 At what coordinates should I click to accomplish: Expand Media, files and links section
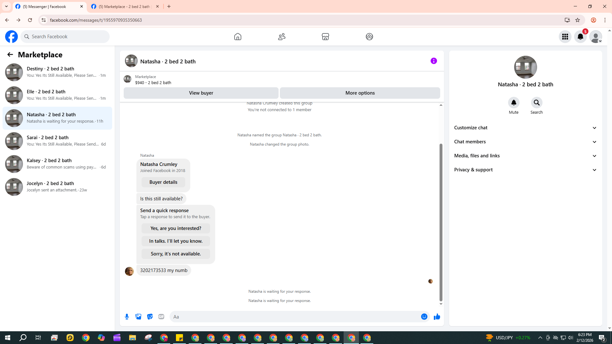coord(526,156)
